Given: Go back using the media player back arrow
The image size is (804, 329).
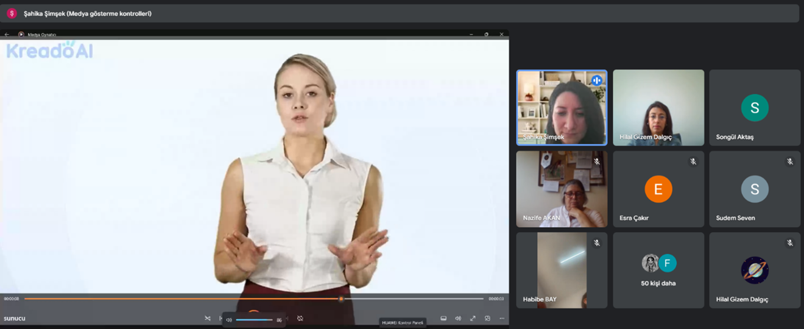Looking at the screenshot, I should [7, 35].
